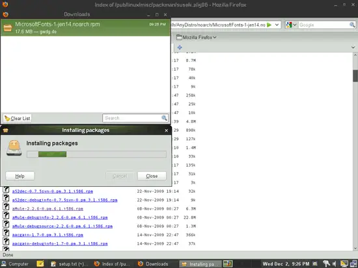
Task: Click the Firefox icon in main title bar
Action: tap(5, 5)
